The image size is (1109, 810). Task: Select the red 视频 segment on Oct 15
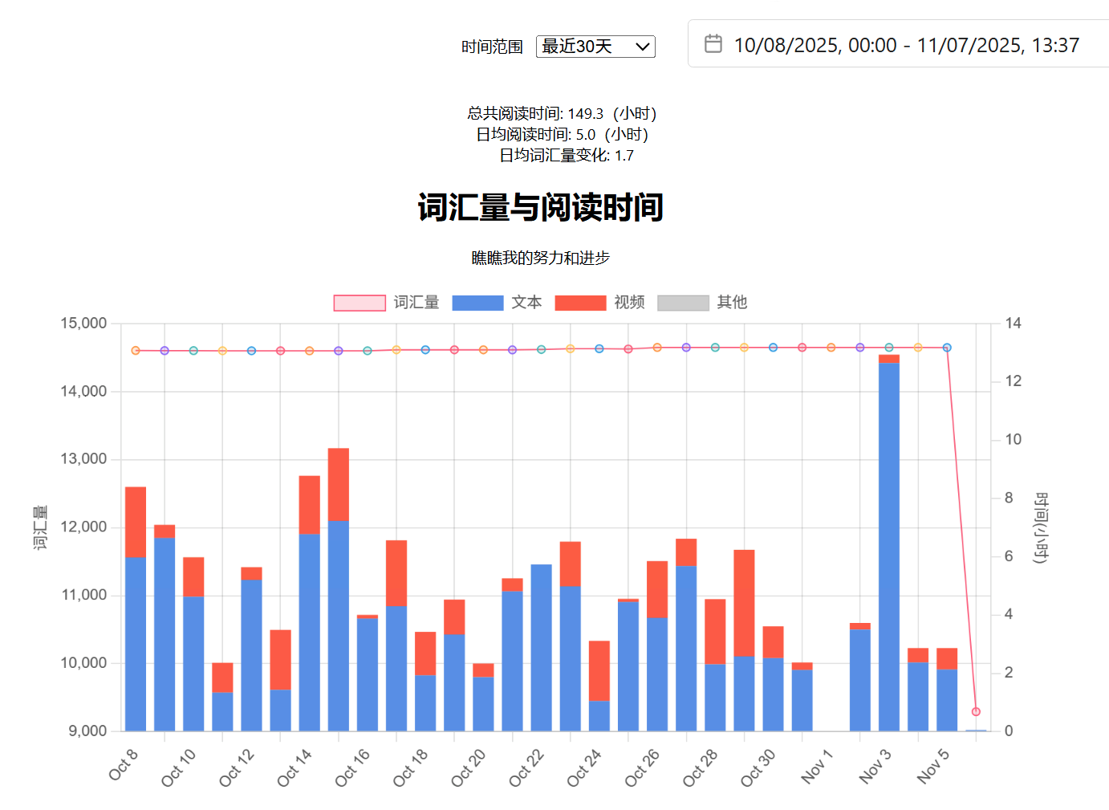point(339,484)
